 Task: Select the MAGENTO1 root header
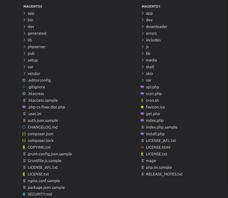(151, 6)
